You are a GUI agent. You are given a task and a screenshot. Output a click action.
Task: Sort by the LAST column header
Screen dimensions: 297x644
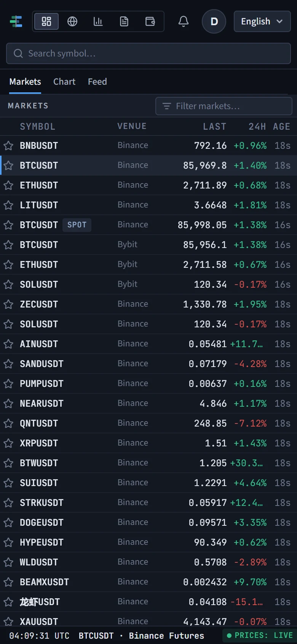point(215,127)
